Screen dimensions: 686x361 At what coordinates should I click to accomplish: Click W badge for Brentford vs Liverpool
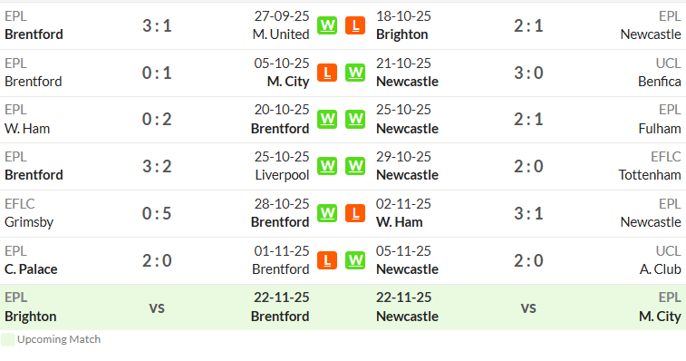327,166
